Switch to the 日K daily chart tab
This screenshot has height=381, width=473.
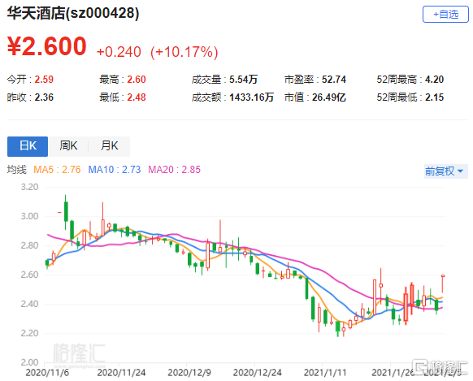tap(28, 146)
